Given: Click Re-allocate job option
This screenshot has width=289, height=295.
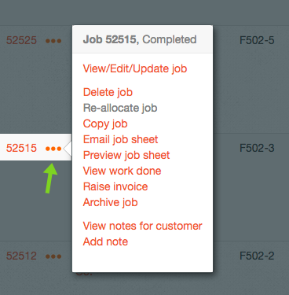Looking at the screenshot, I should click(x=120, y=108).
